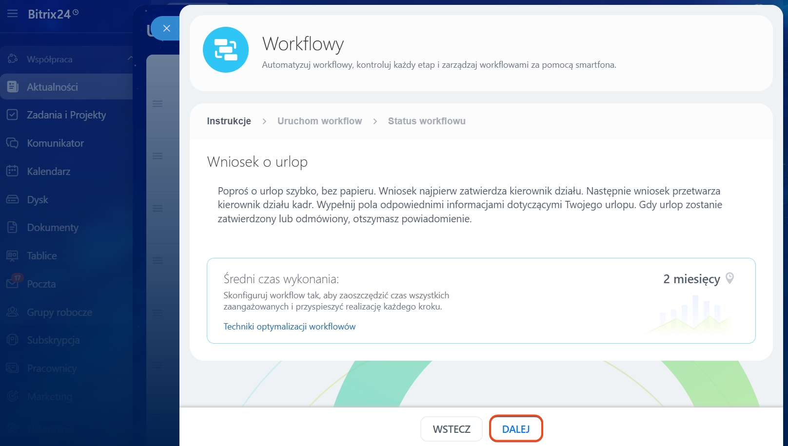Open Zadania i Projekty checkbox icon
The height and width of the screenshot is (446, 788).
tap(12, 115)
